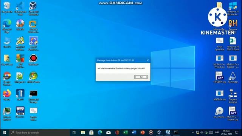Close the Message from Admin dialog
This screenshot has height=136, width=242.
click(x=148, y=60)
